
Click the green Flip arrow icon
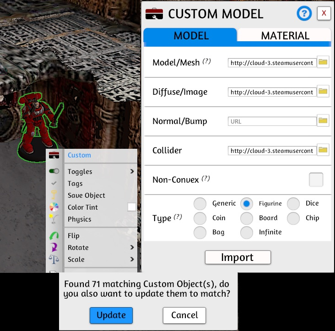click(x=54, y=235)
